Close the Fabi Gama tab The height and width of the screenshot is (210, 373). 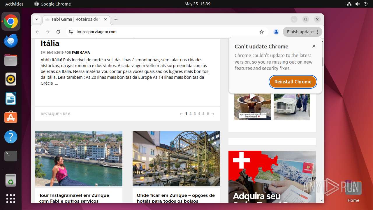pyautogui.click(x=105, y=19)
